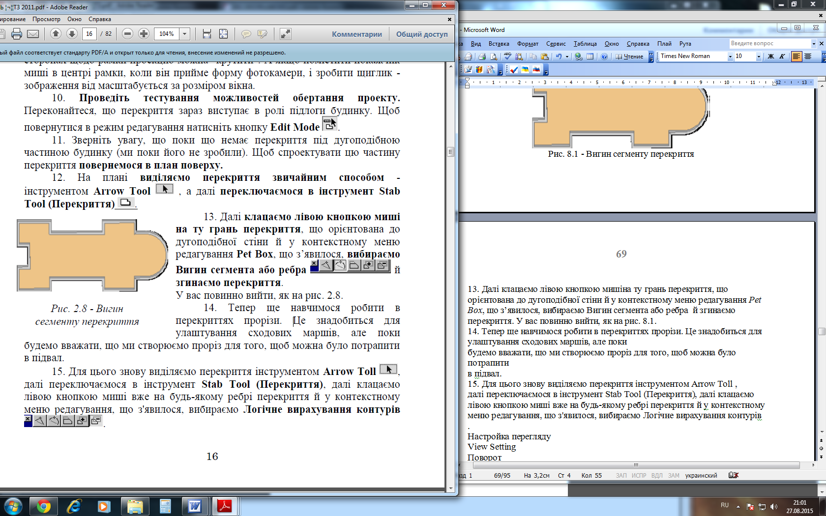The image size is (826, 516).
Task: Fit whole PDF page in window
Action: 223,34
